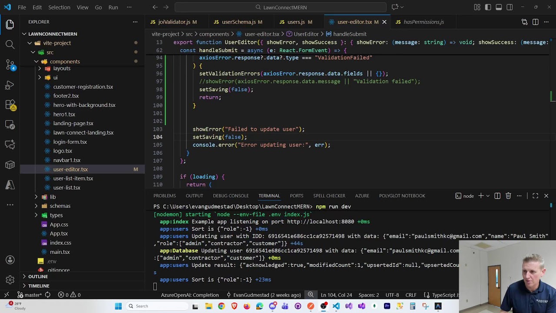The height and width of the screenshot is (313, 556).
Task: Click the zoom magnifier in status bar
Action: point(311,295)
